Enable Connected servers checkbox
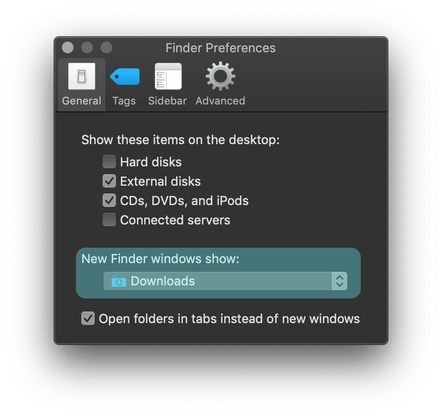Viewport: 442px width, 416px height. (109, 220)
